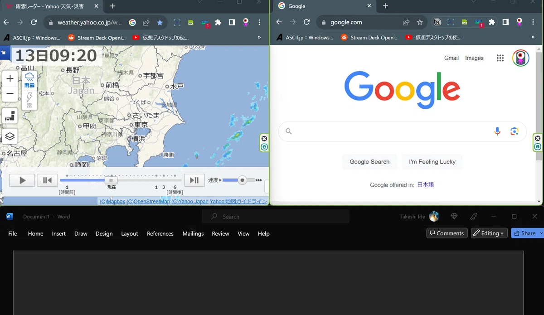
Task: Select the rain cloud (雨雲) radar mode
Action: (29, 80)
